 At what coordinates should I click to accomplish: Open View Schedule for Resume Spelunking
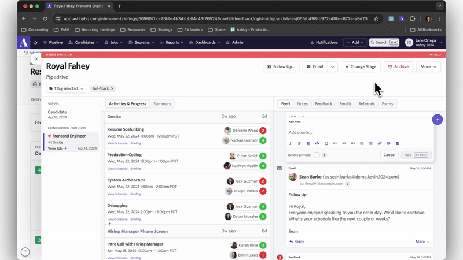pyautogui.click(x=117, y=143)
